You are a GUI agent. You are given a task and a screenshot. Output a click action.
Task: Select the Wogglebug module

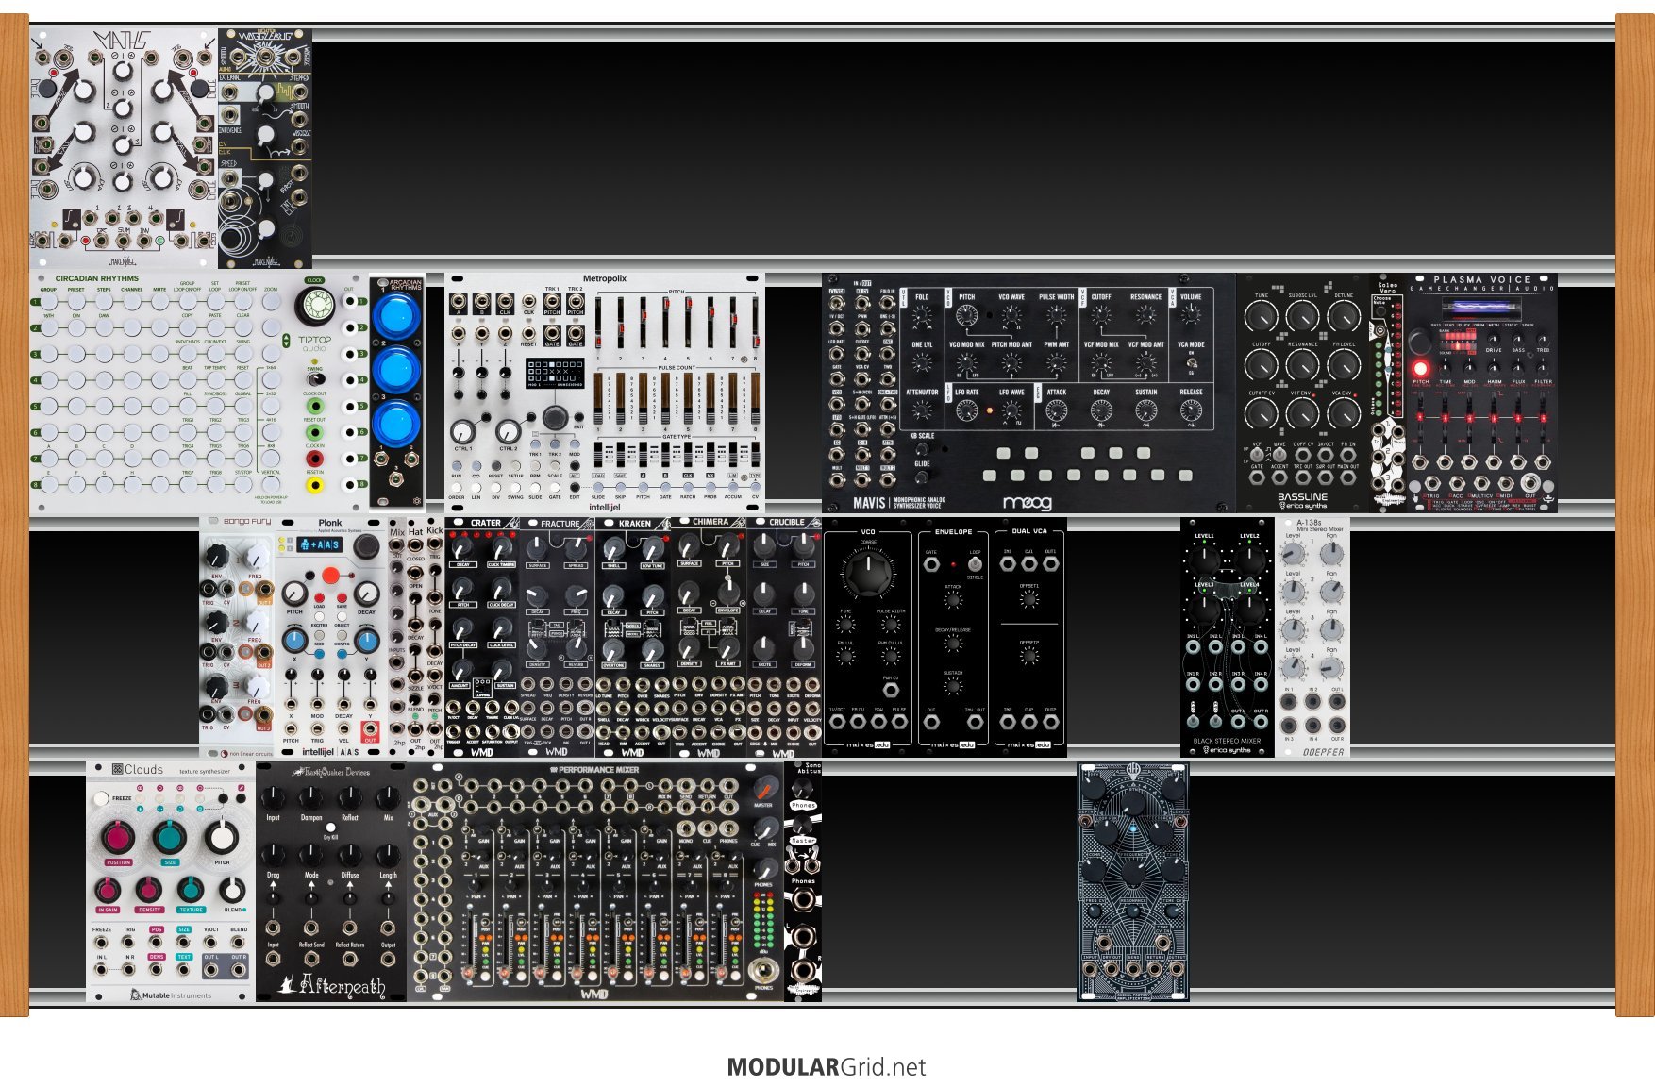click(265, 148)
